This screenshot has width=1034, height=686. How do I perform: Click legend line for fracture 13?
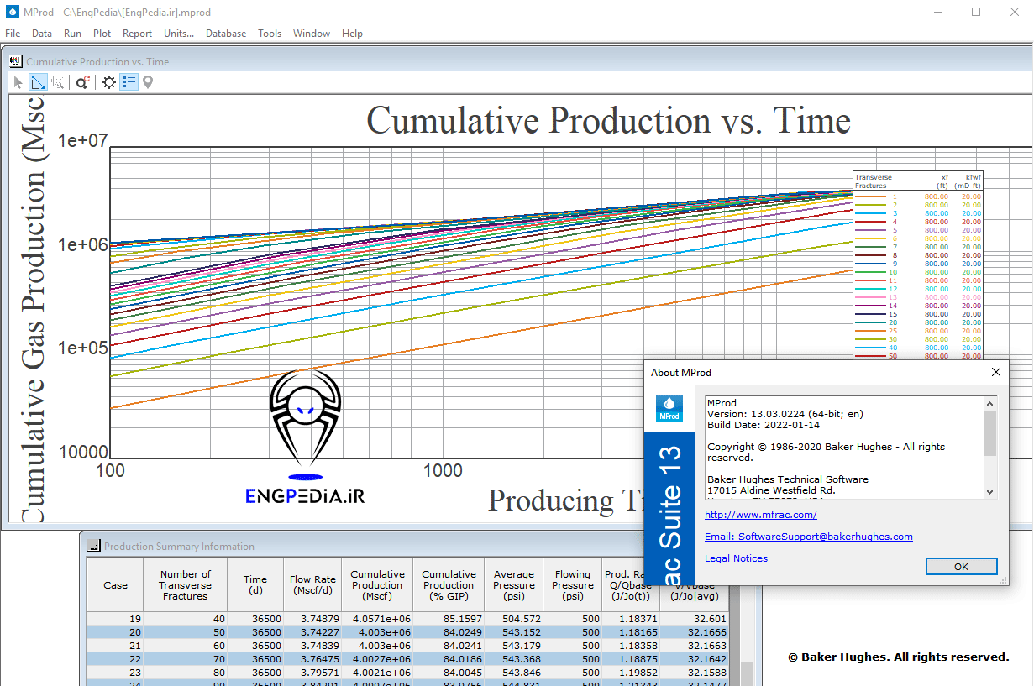click(x=869, y=297)
